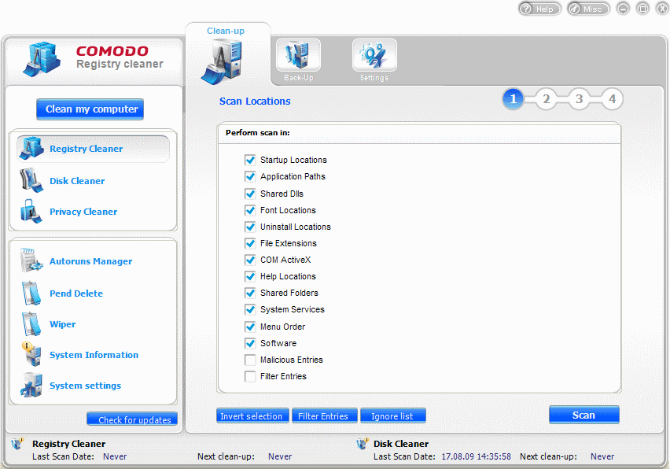Uncheck Shared Folders
This screenshot has height=469, width=670.
point(250,293)
